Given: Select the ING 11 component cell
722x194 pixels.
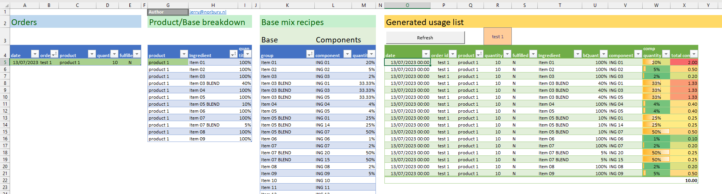Looking at the screenshot, I should (x=333, y=187).
